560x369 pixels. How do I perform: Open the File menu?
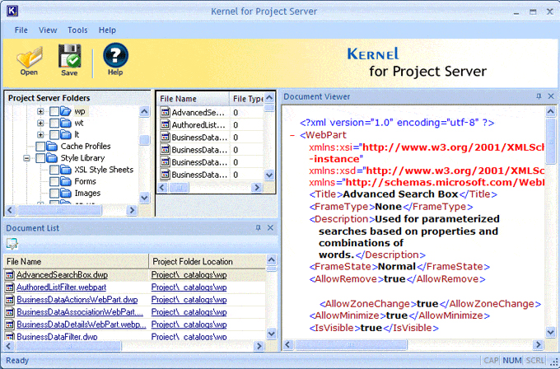coord(21,30)
